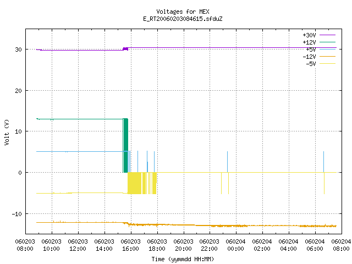Click the x-axis label 060204 06:00
Screen dimensions: 352x264
coord(315,245)
